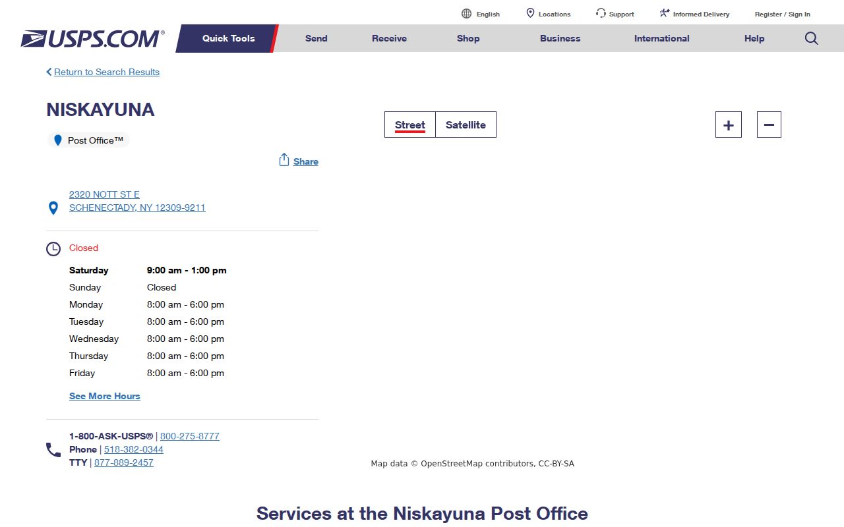This screenshot has height=527, width=844.
Task: Open the Help menu
Action: 754,38
